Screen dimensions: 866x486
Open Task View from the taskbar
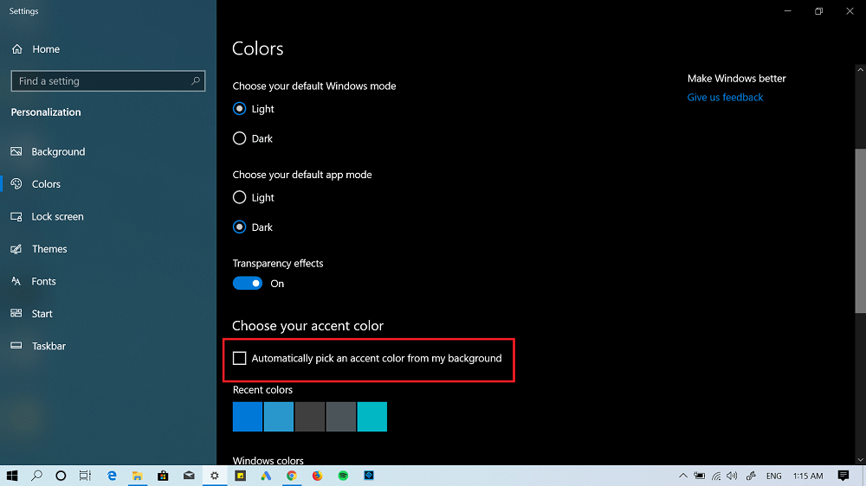[x=85, y=476]
